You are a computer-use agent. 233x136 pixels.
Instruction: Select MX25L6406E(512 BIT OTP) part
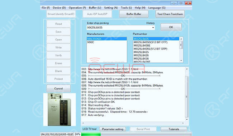click(x=156, y=49)
